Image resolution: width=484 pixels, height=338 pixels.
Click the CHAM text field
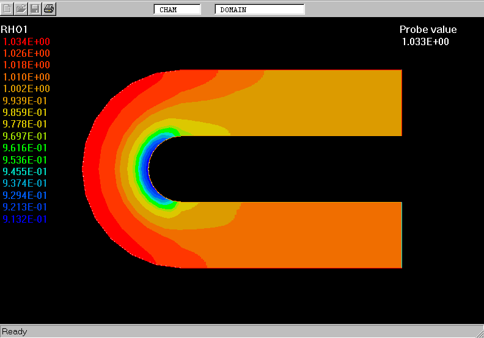point(177,10)
